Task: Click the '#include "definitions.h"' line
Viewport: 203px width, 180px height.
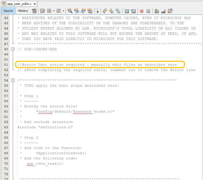Action: click(x=45, y=127)
